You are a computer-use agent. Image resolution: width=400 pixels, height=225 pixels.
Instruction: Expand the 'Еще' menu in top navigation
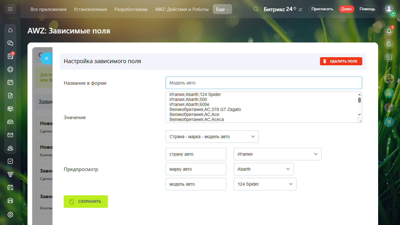pyautogui.click(x=222, y=9)
